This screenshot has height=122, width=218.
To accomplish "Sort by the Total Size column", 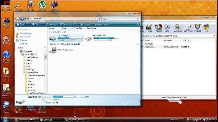I will pyautogui.click(x=79, y=28).
